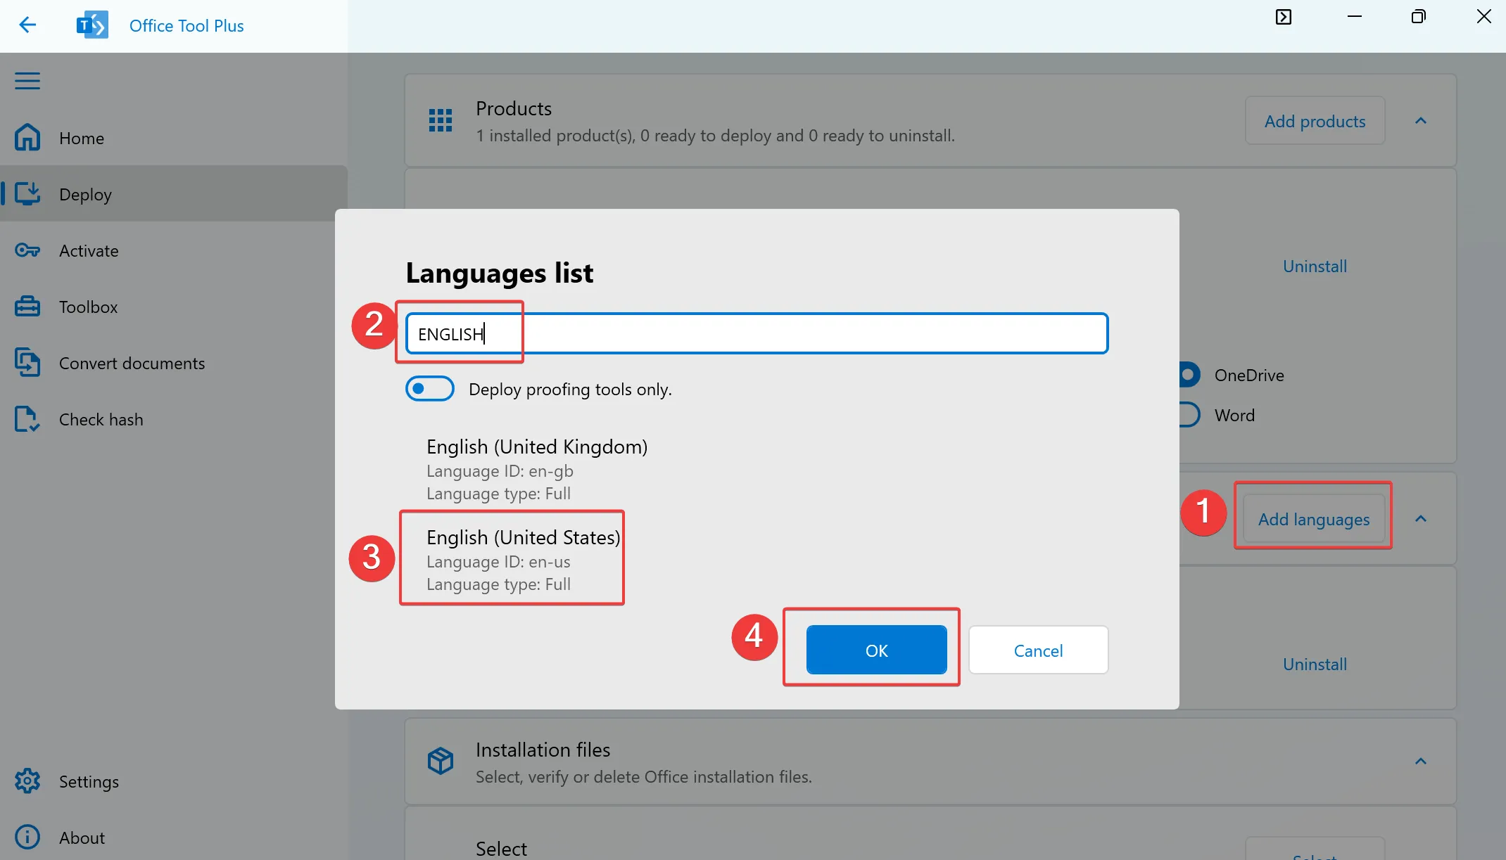1506x860 pixels.
Task: Confirm language selection with OK
Action: coord(876,650)
